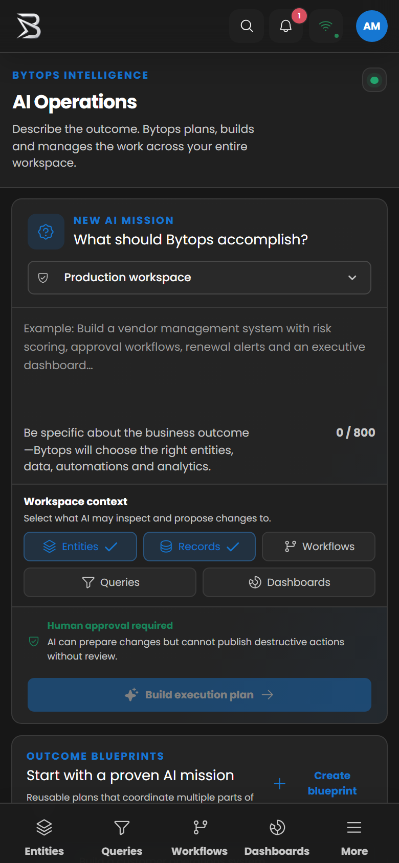Click the 'BYTOPS INTELLIGENCE' label
Viewport: 399px width, 863px height.
80,75
